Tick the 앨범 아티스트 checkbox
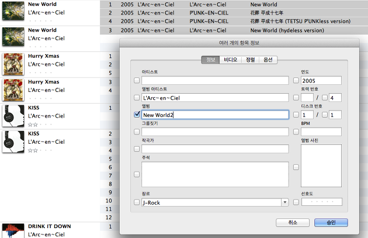The image size is (368, 238). [x=137, y=98]
